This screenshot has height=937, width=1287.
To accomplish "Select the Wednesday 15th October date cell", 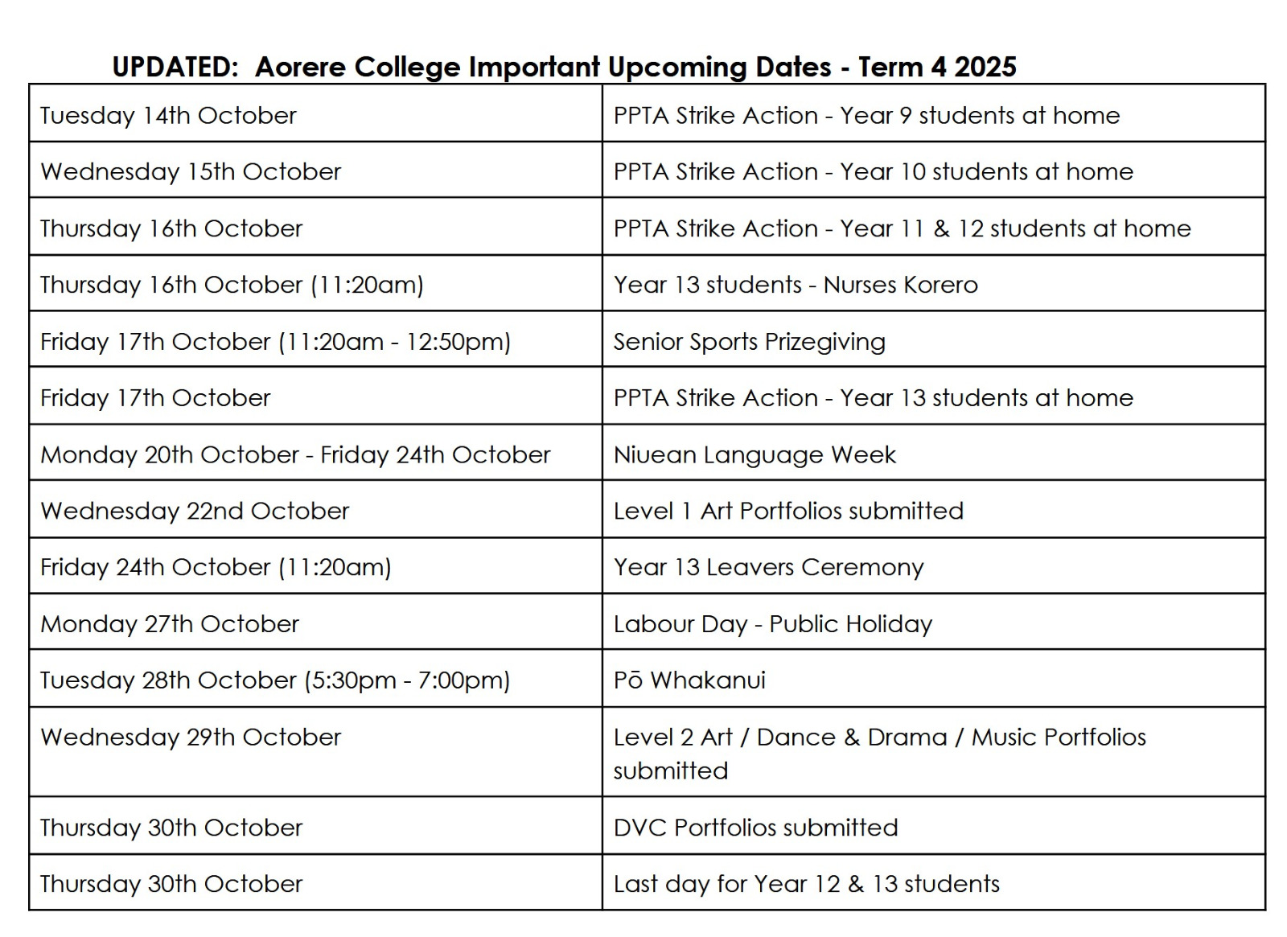I will pyautogui.click(x=191, y=172).
